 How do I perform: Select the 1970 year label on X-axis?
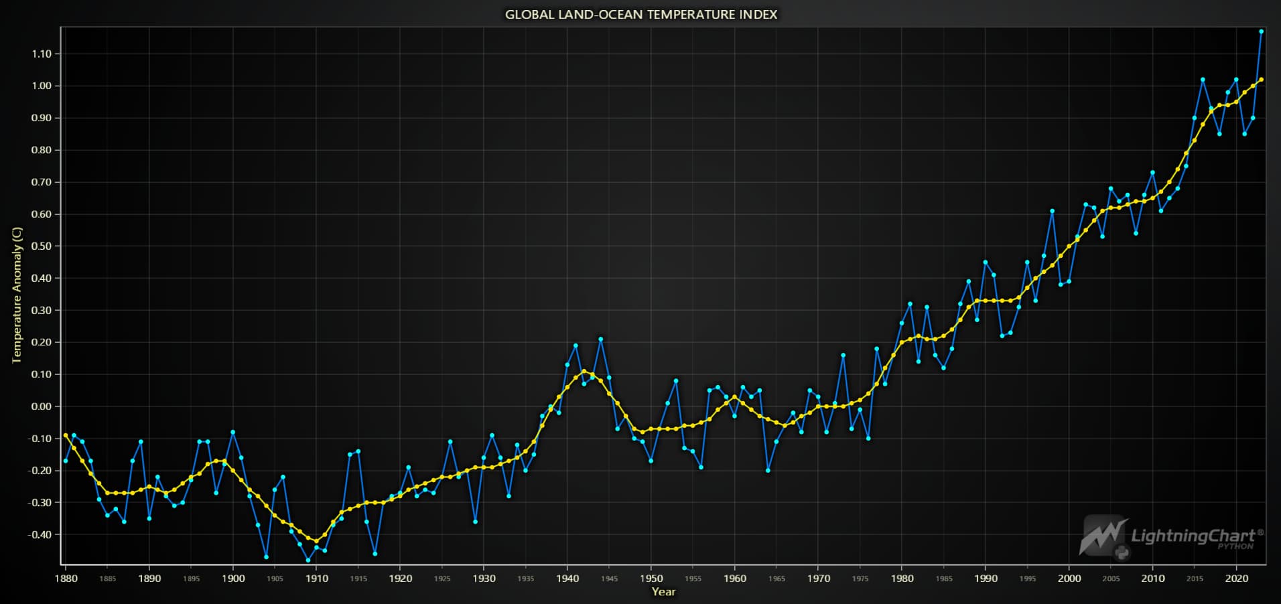click(819, 579)
